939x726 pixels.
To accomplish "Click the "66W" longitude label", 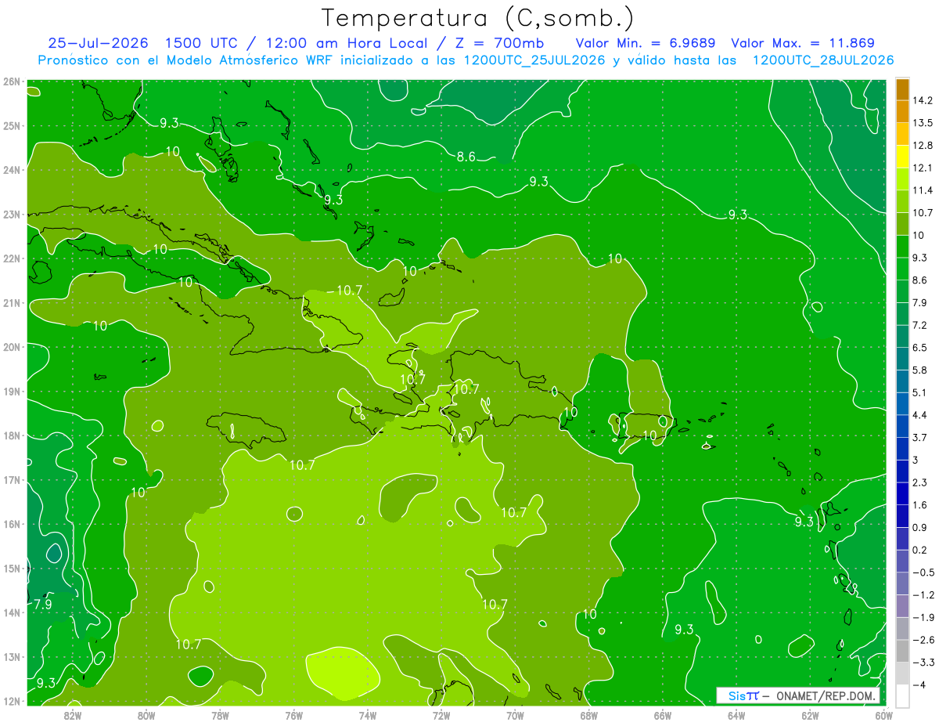I will click(663, 714).
